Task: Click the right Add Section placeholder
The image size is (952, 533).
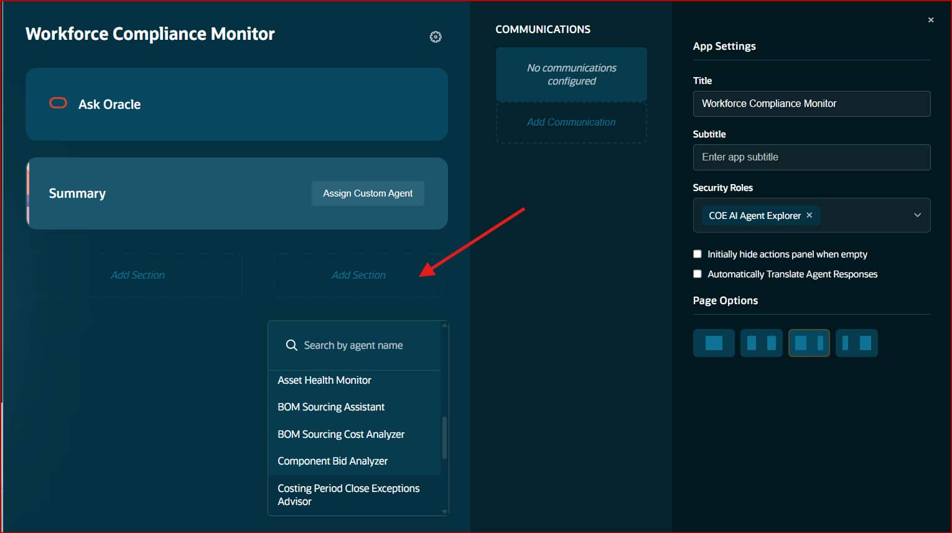Action: coord(358,275)
